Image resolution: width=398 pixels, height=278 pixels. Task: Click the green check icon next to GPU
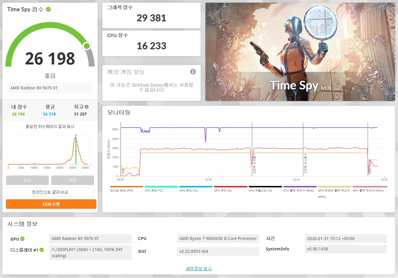click(22, 239)
